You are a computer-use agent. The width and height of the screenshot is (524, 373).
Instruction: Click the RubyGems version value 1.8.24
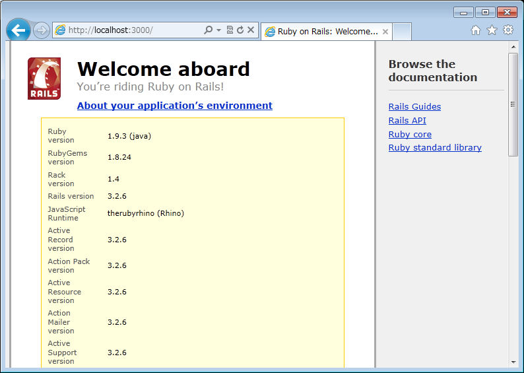[x=119, y=157]
